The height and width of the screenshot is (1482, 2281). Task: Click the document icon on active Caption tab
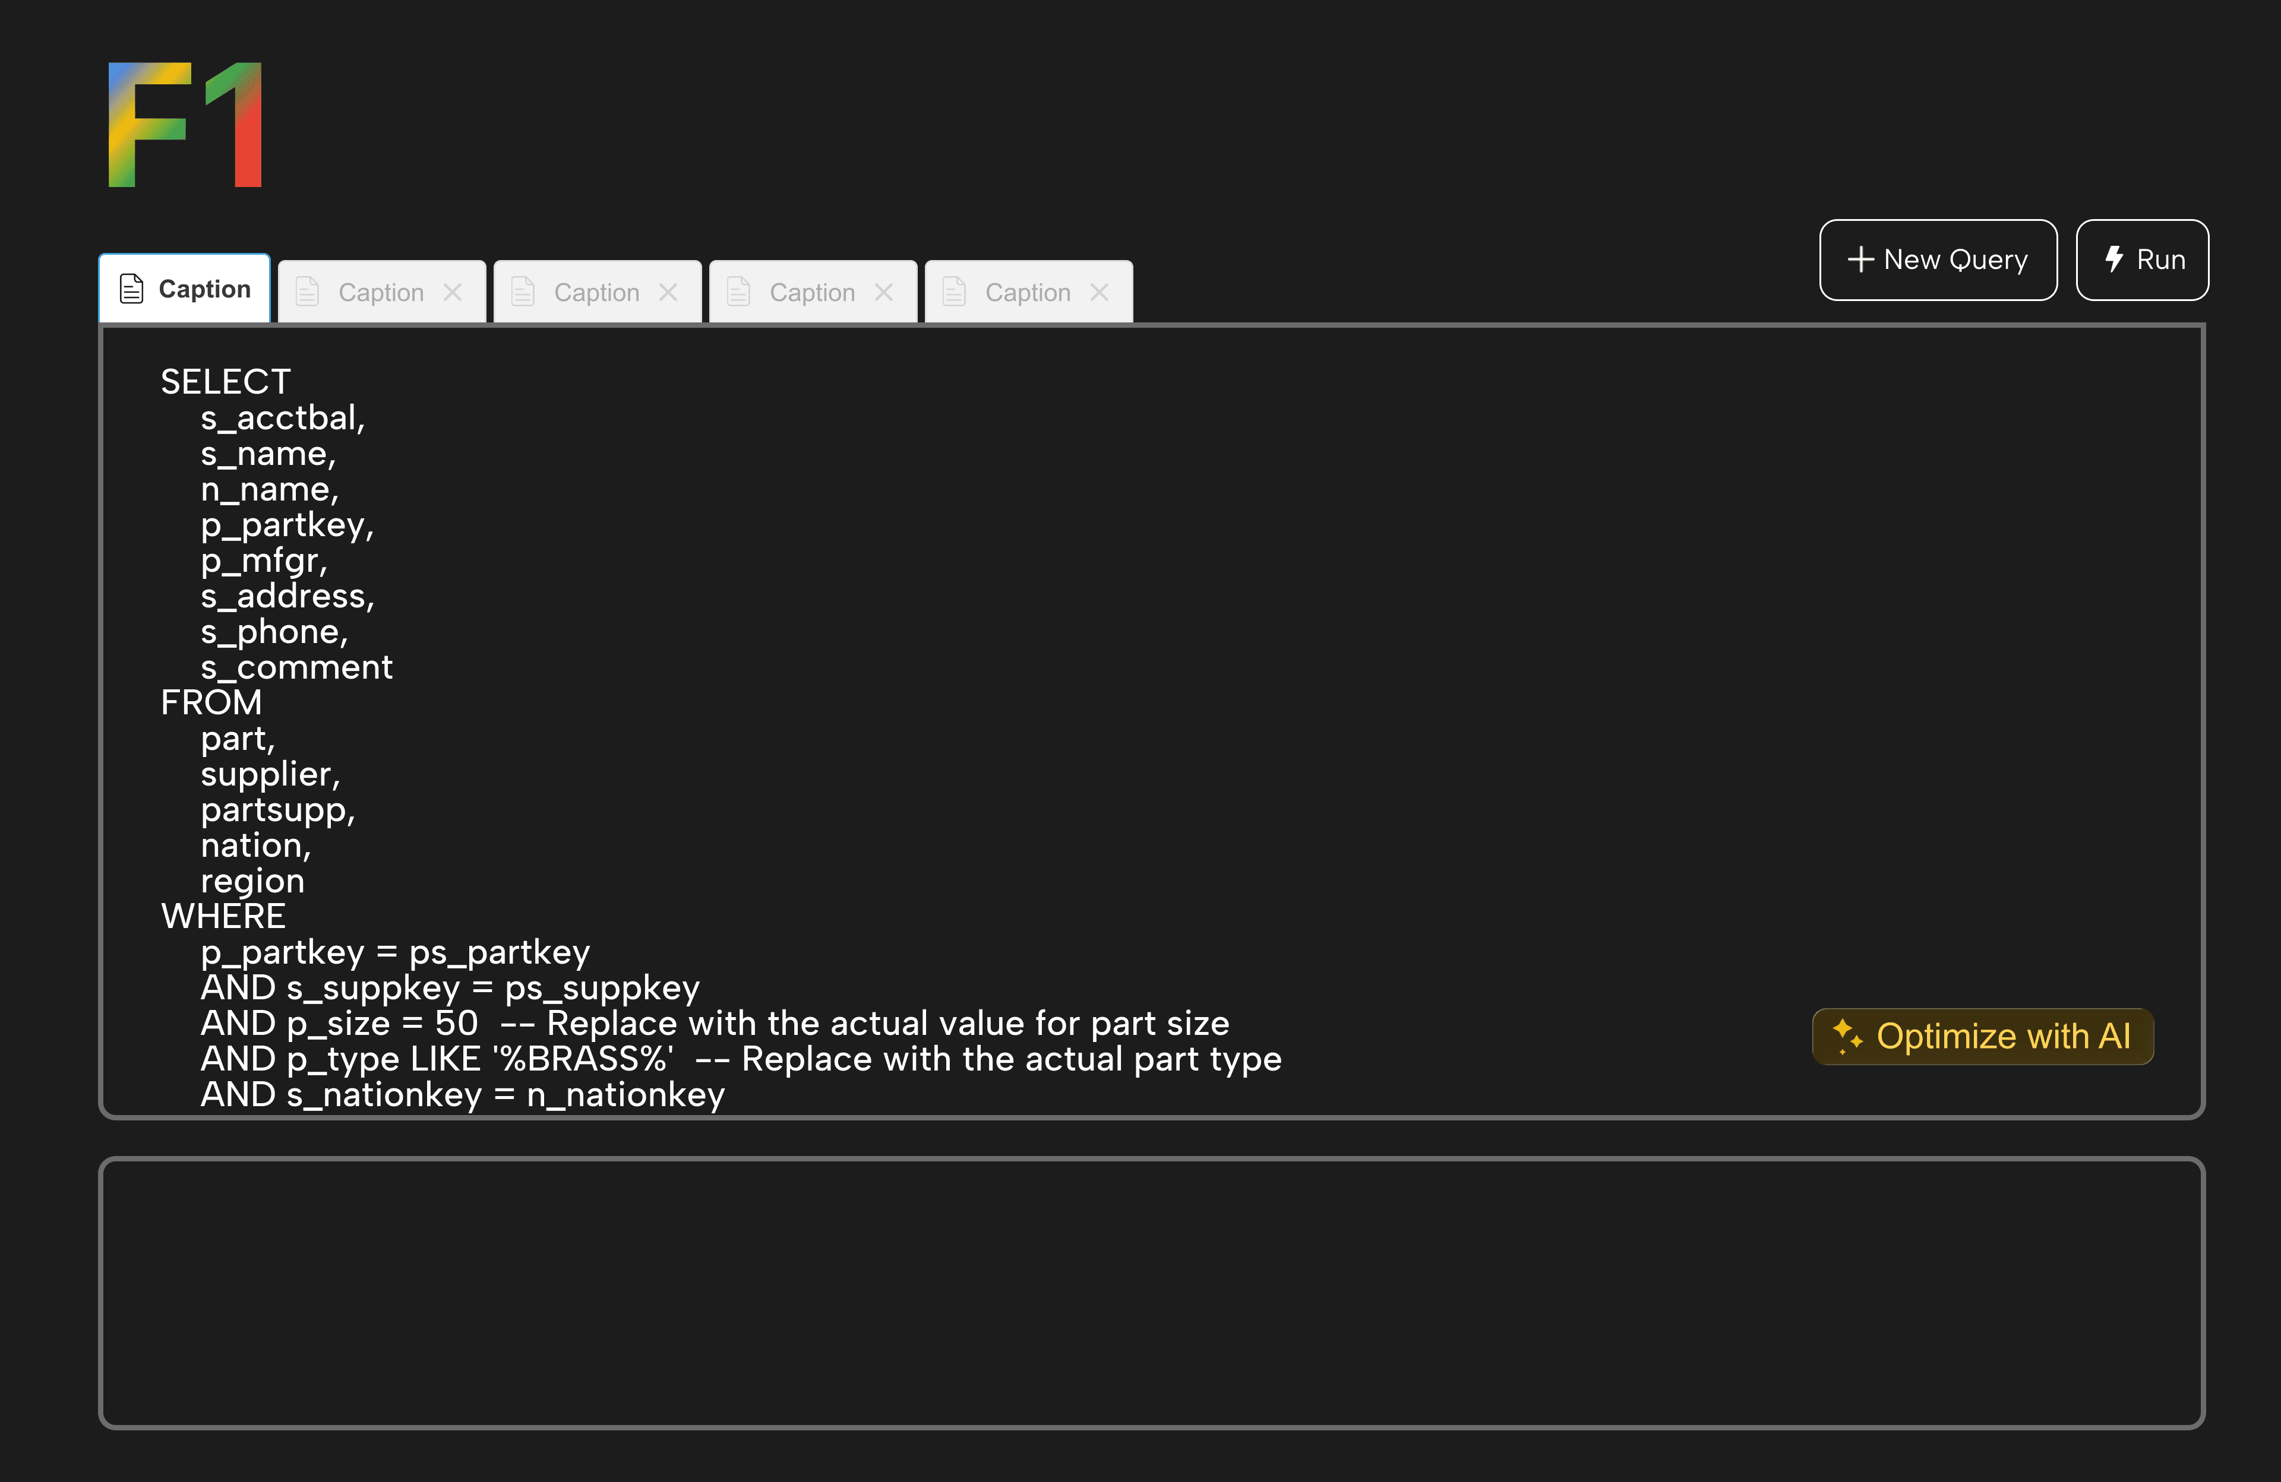[x=131, y=289]
